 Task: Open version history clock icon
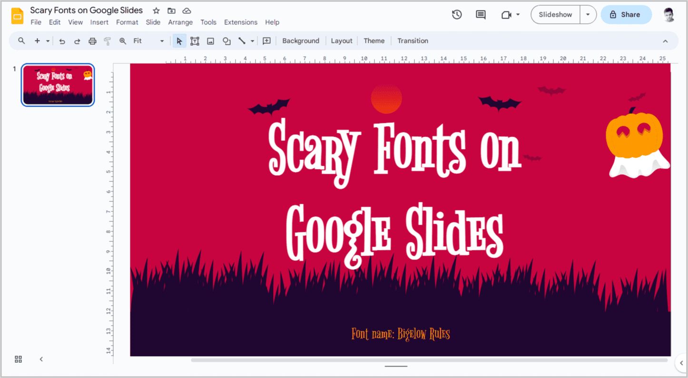click(457, 15)
